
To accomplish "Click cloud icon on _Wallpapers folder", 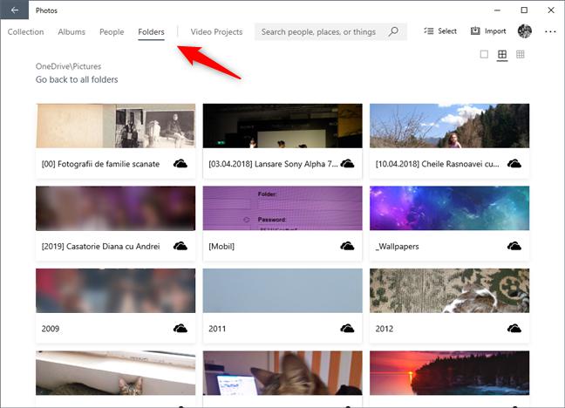I will click(x=514, y=246).
